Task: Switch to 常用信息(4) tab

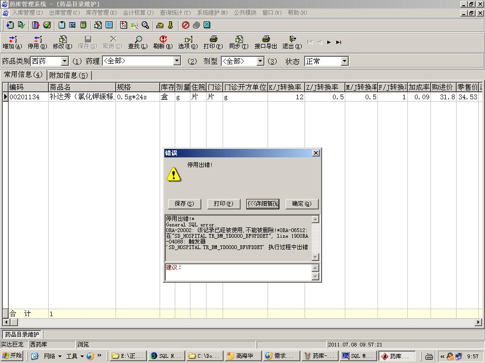Action: [x=23, y=75]
